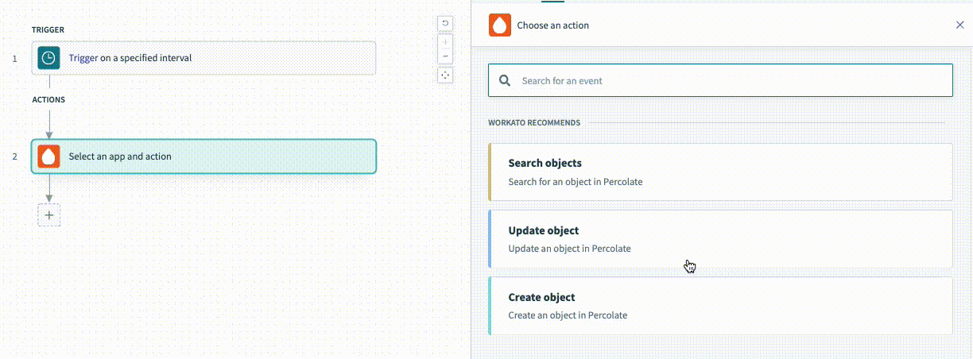Click the search magnifier icon

pyautogui.click(x=505, y=81)
